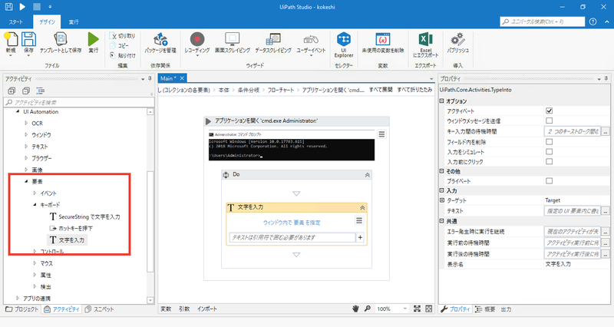Click quick-access stop icon in title bar
Image resolution: width=614 pixels, height=327 pixels.
36,7
